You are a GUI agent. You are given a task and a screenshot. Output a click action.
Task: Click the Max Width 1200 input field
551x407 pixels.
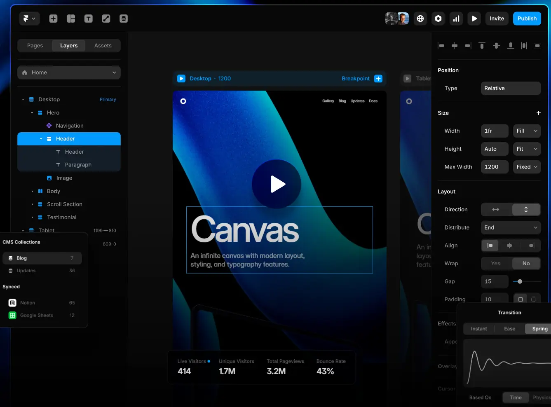point(494,167)
